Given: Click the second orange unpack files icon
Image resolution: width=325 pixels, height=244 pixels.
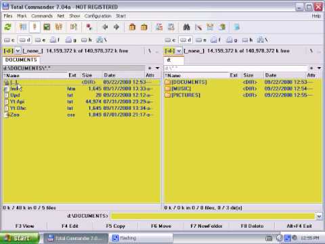Looking at the screenshot, I should [144, 27].
